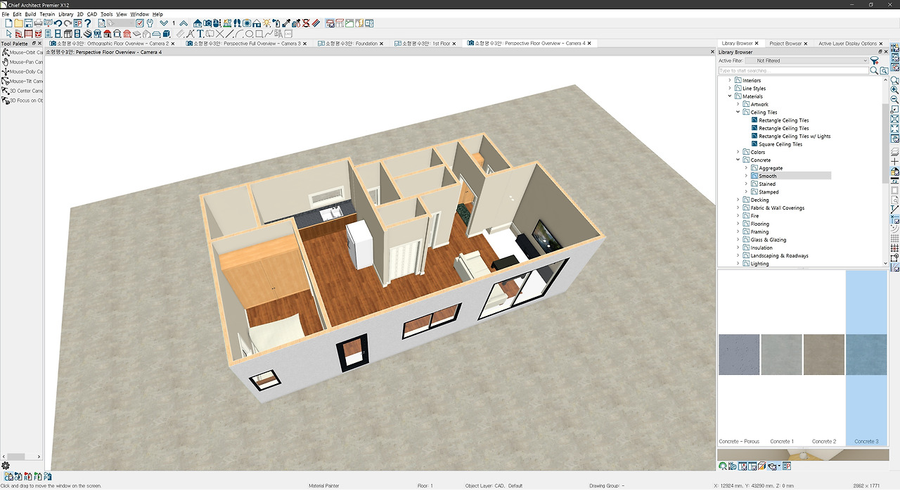Image resolution: width=900 pixels, height=491 pixels.
Task: Switch to the Foundation view tab
Action: (351, 44)
